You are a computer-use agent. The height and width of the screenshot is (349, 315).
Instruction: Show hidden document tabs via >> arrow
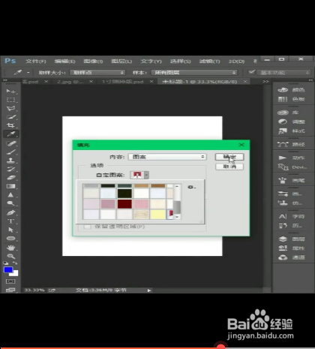click(x=265, y=82)
